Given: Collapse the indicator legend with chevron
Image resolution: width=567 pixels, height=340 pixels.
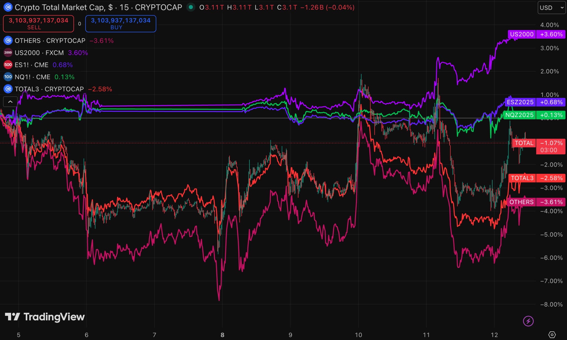Looking at the screenshot, I should [10, 102].
